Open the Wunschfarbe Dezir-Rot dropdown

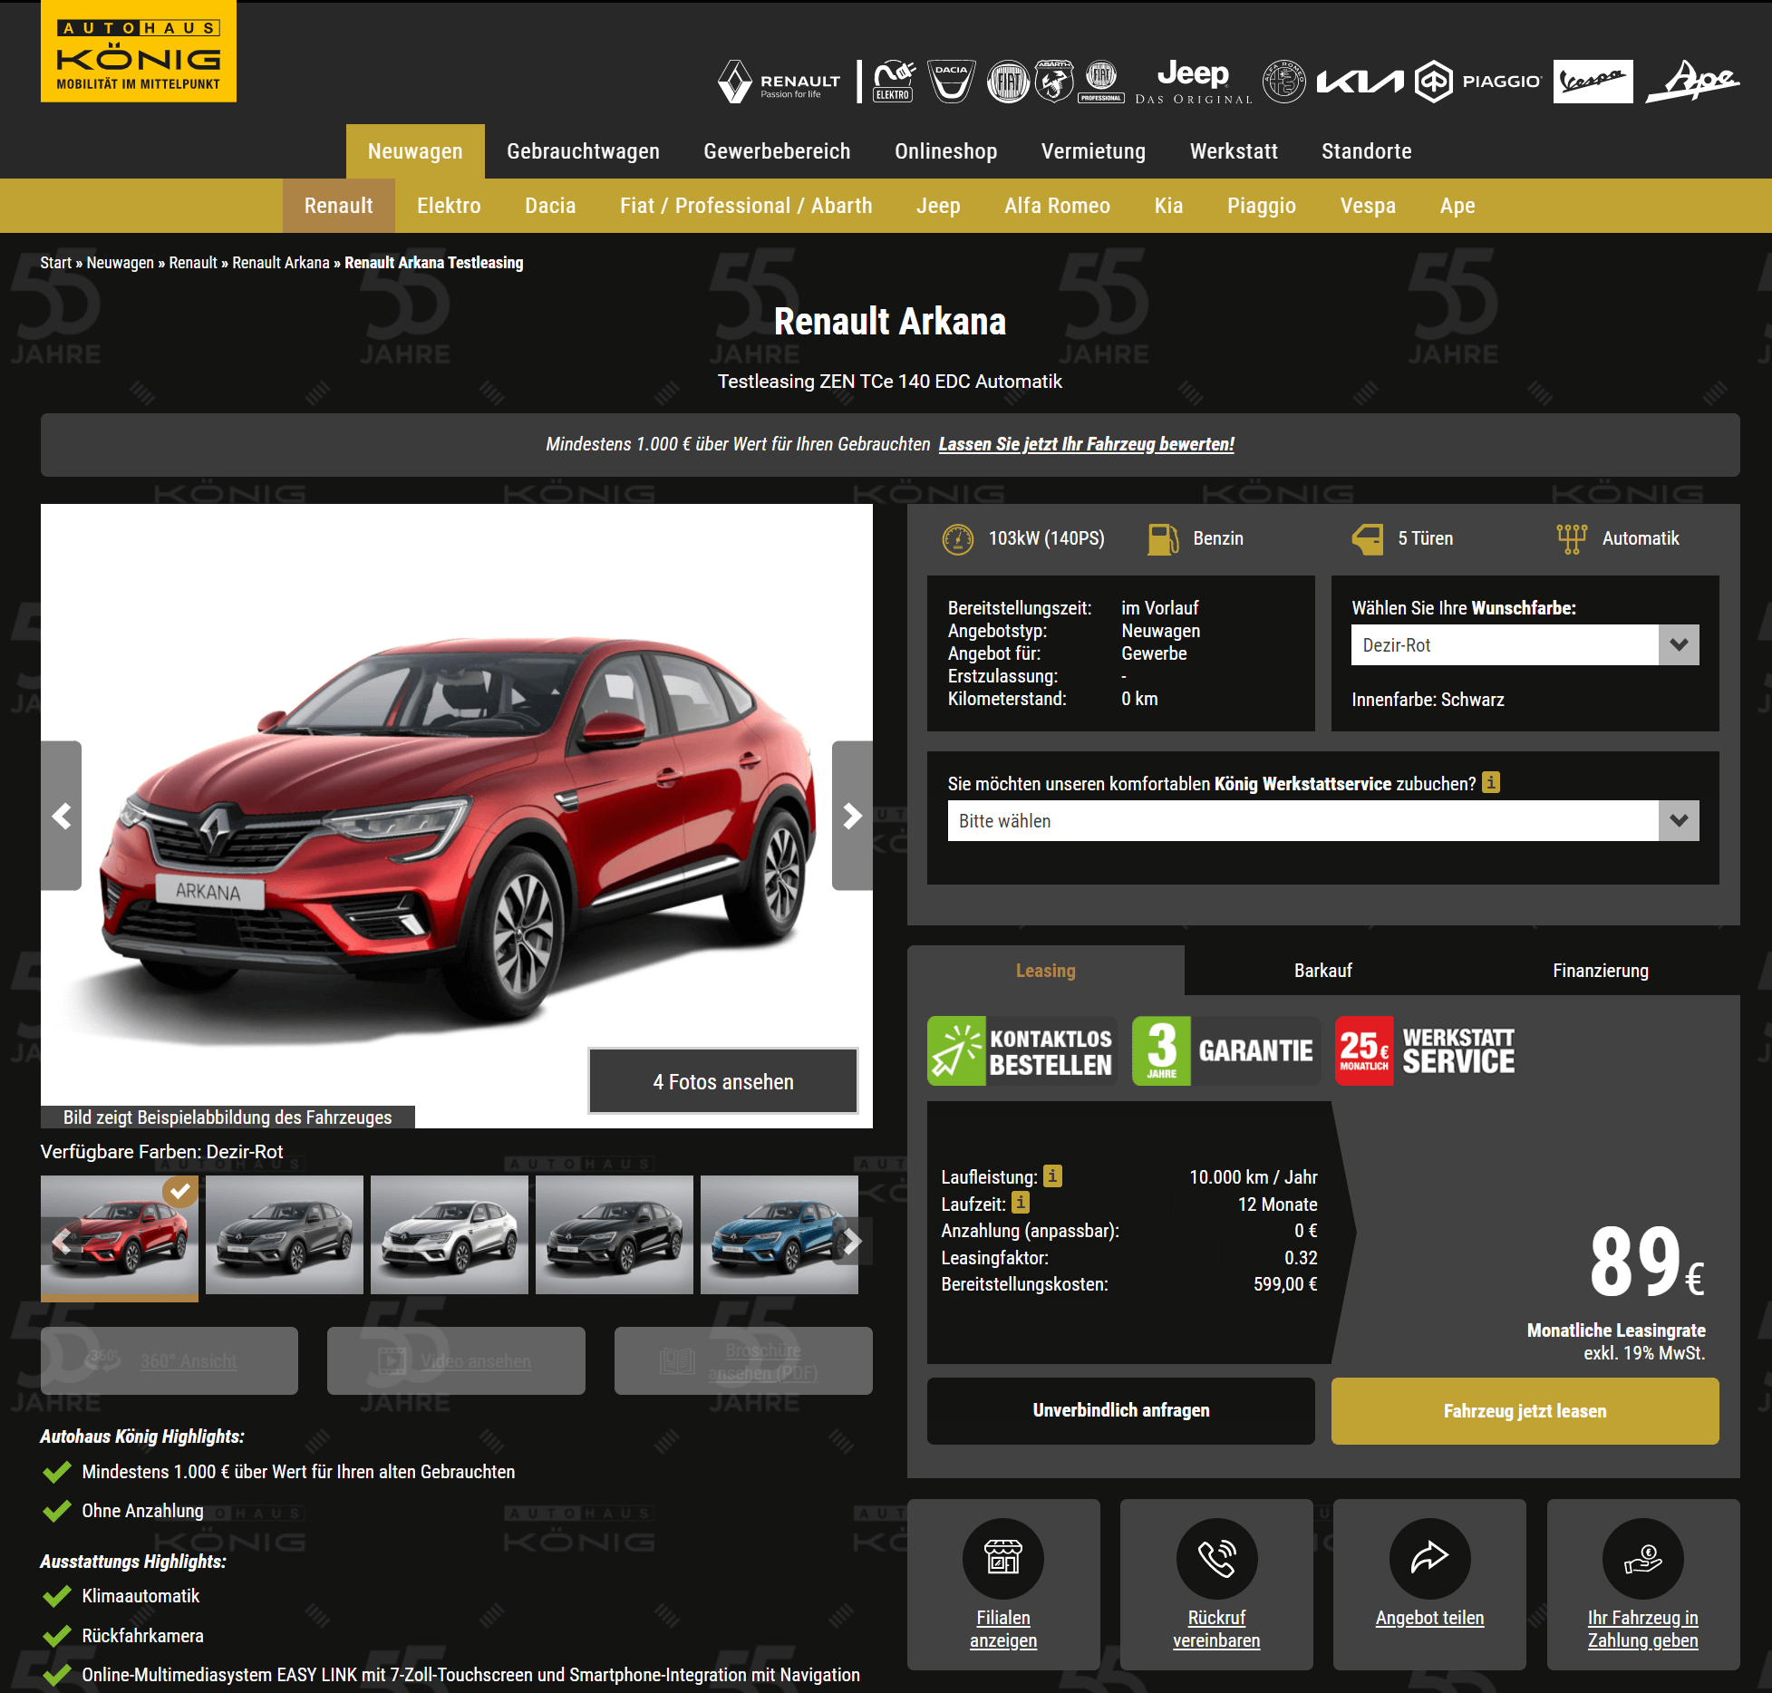(x=1525, y=645)
